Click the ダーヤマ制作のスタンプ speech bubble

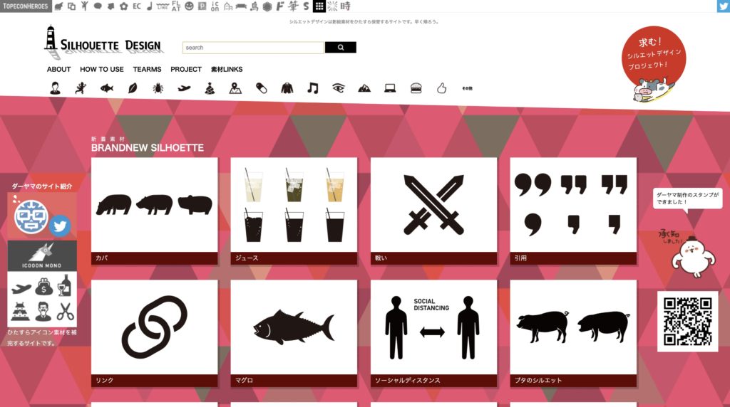pos(688,199)
